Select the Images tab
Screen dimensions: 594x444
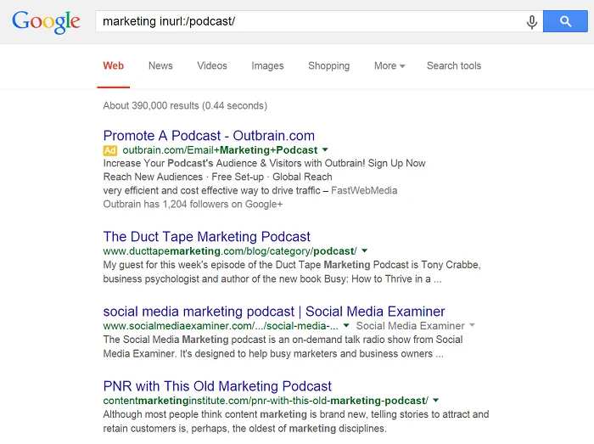267,66
